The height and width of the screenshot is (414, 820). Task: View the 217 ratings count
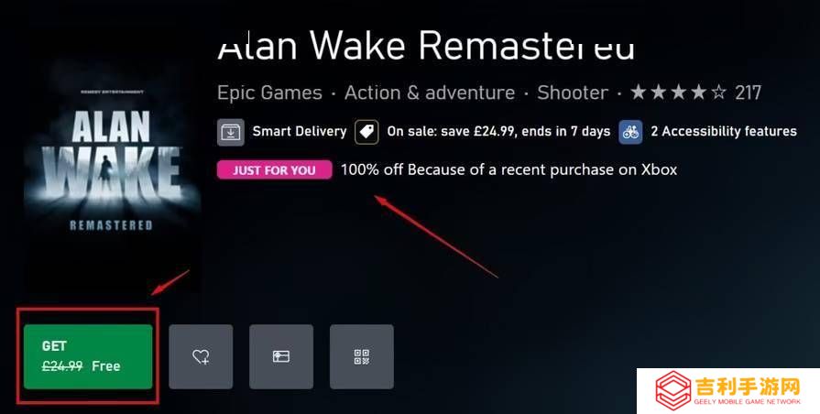click(x=748, y=93)
